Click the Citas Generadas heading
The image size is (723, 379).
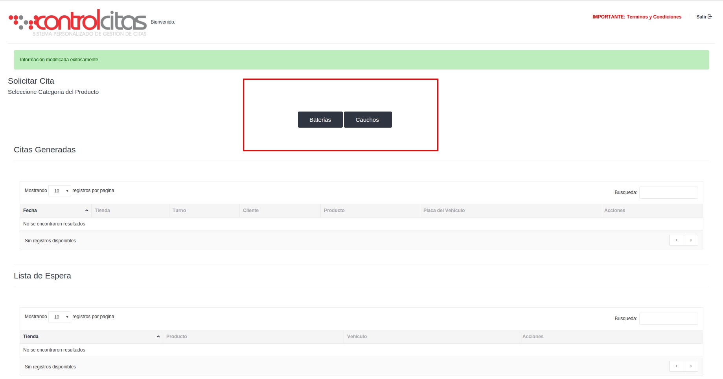[x=45, y=150]
